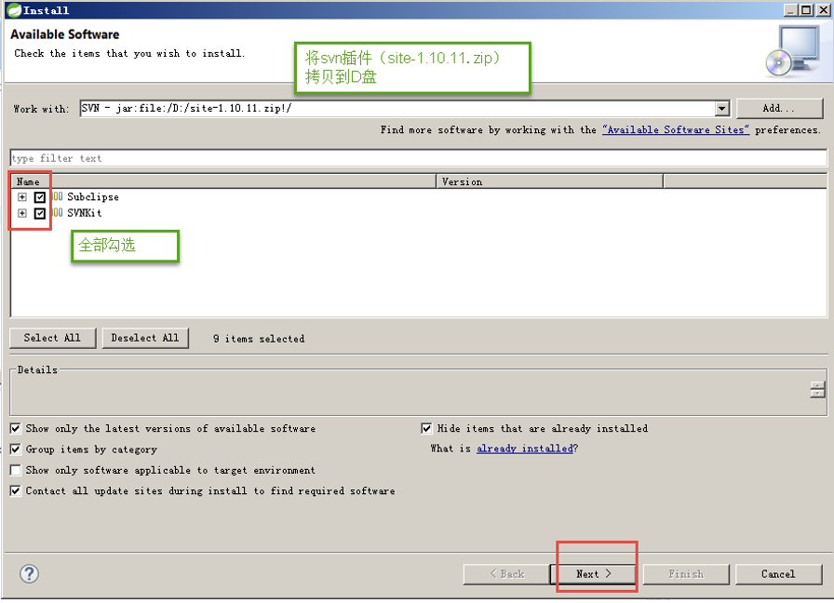
Task: Click the SVNKit category icon
Action: pyautogui.click(x=58, y=213)
